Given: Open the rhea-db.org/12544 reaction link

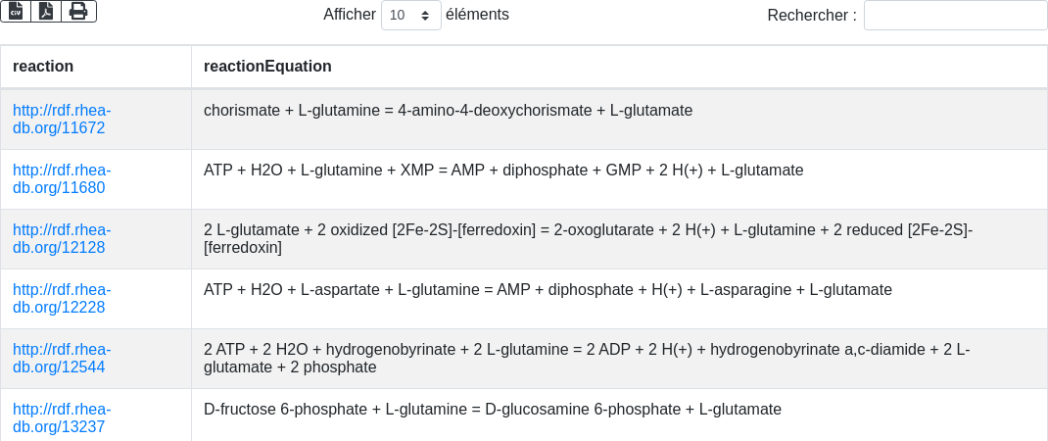Looking at the screenshot, I should pyautogui.click(x=61, y=359).
